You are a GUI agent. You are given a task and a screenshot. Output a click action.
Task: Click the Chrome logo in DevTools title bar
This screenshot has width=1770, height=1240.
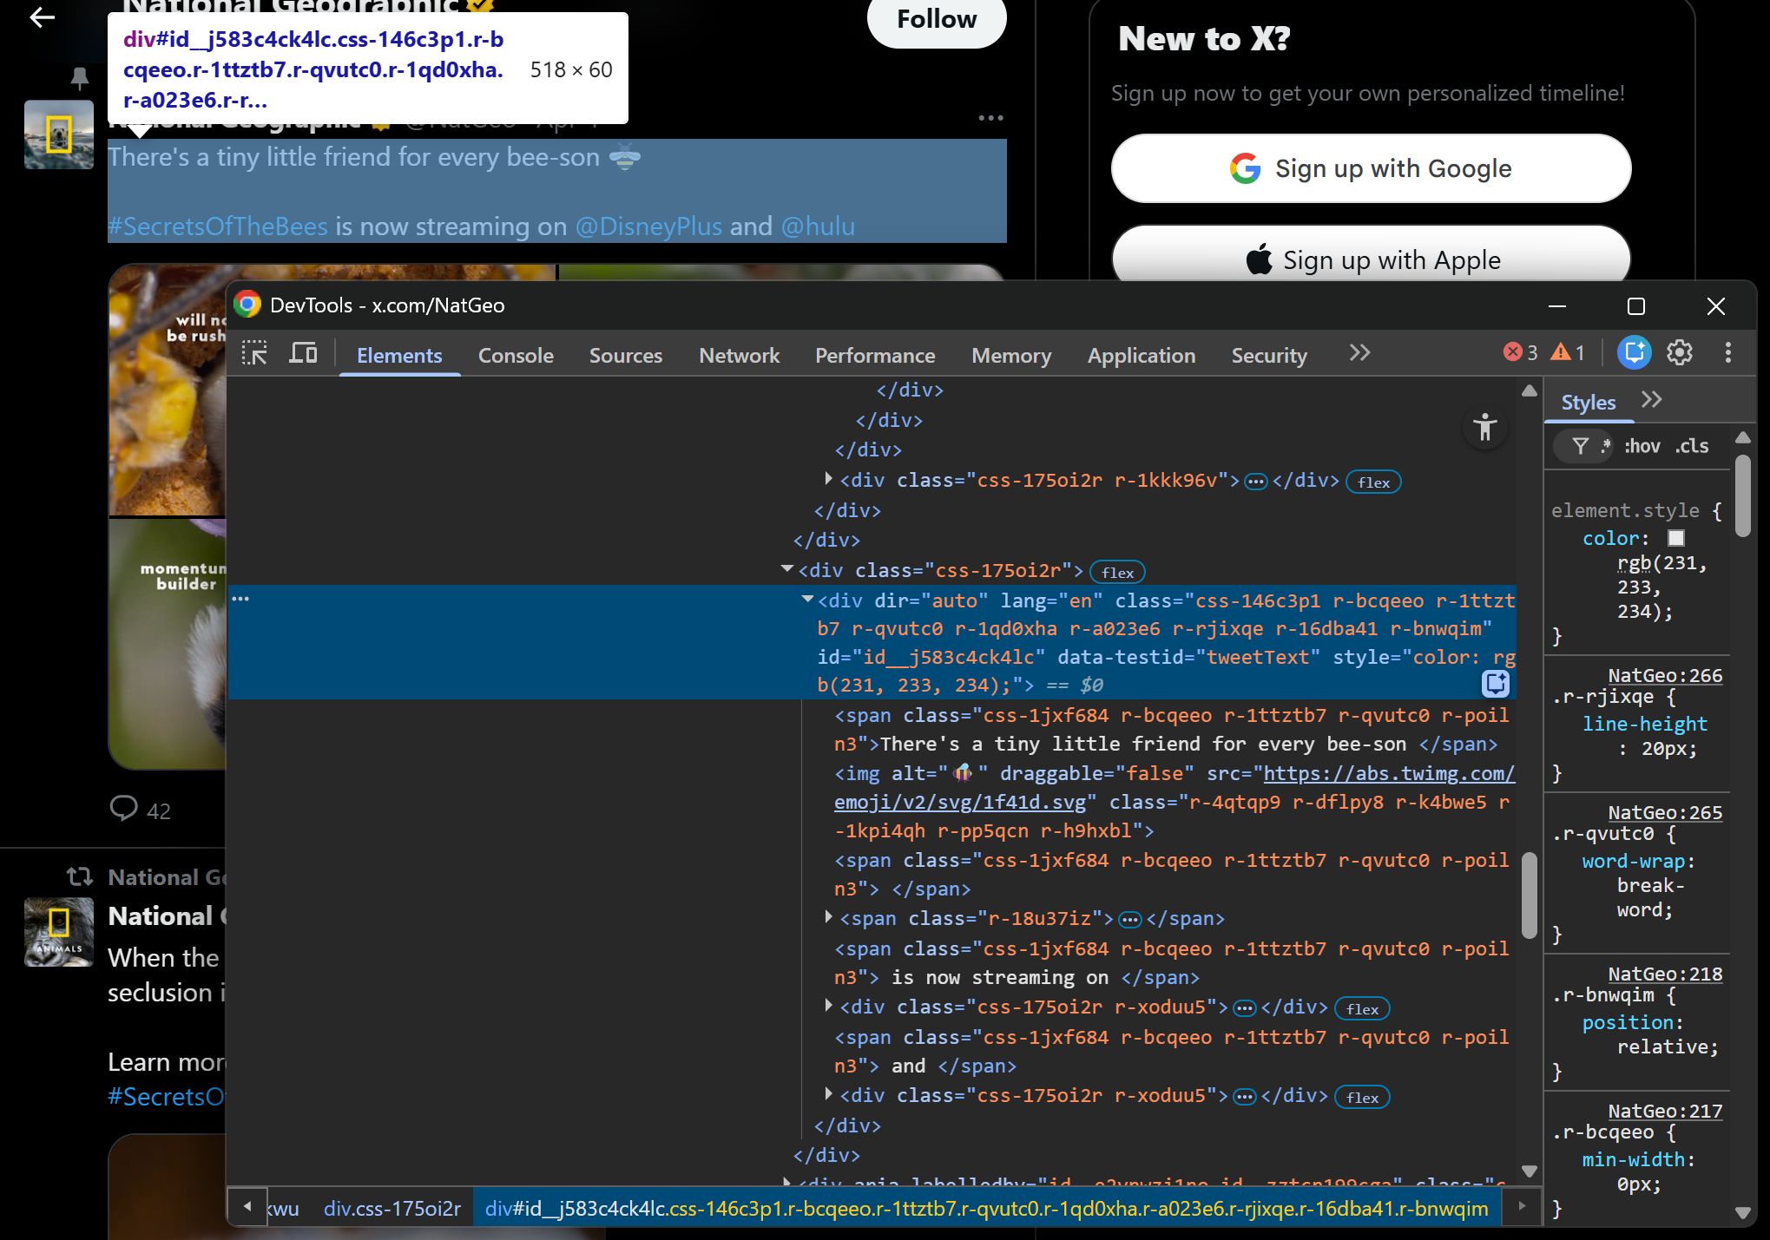pyautogui.click(x=247, y=305)
